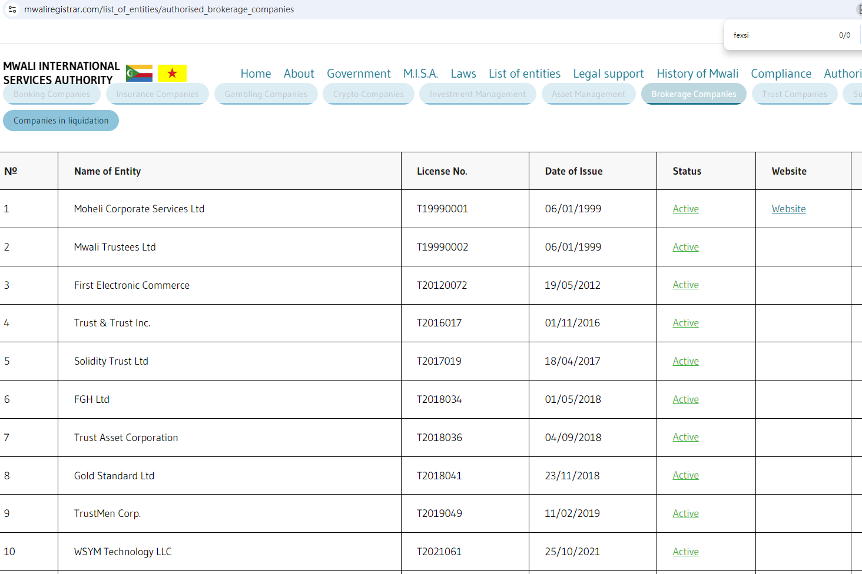Viewport: 862px width, 574px height.
Task: Open the Home menu item
Action: (x=256, y=74)
